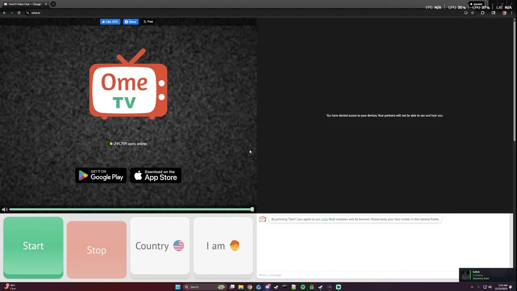
Task: Click Download on the App Store badge
Action: tap(156, 175)
